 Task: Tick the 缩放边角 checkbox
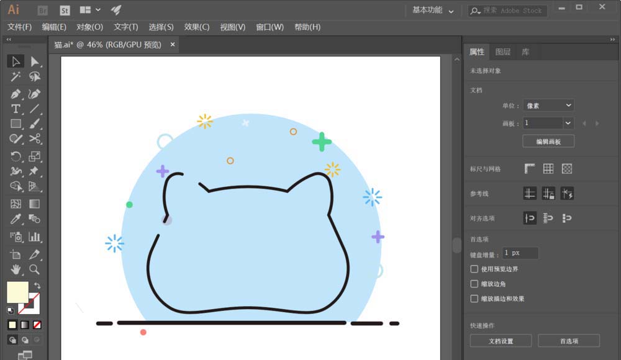point(474,284)
